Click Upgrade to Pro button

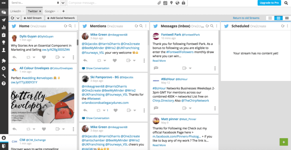pyautogui.click(x=269, y=3)
